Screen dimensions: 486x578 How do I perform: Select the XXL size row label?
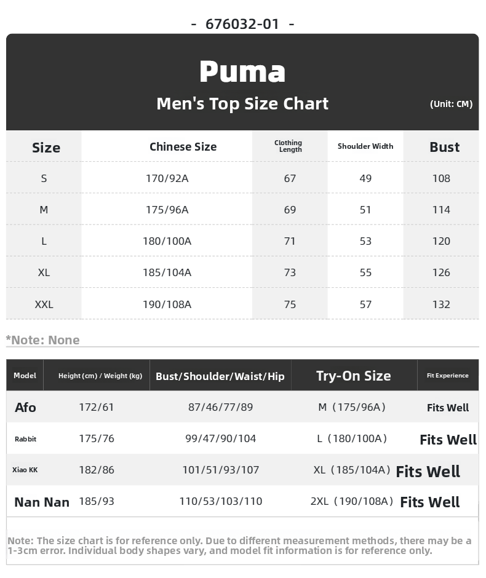[44, 304]
